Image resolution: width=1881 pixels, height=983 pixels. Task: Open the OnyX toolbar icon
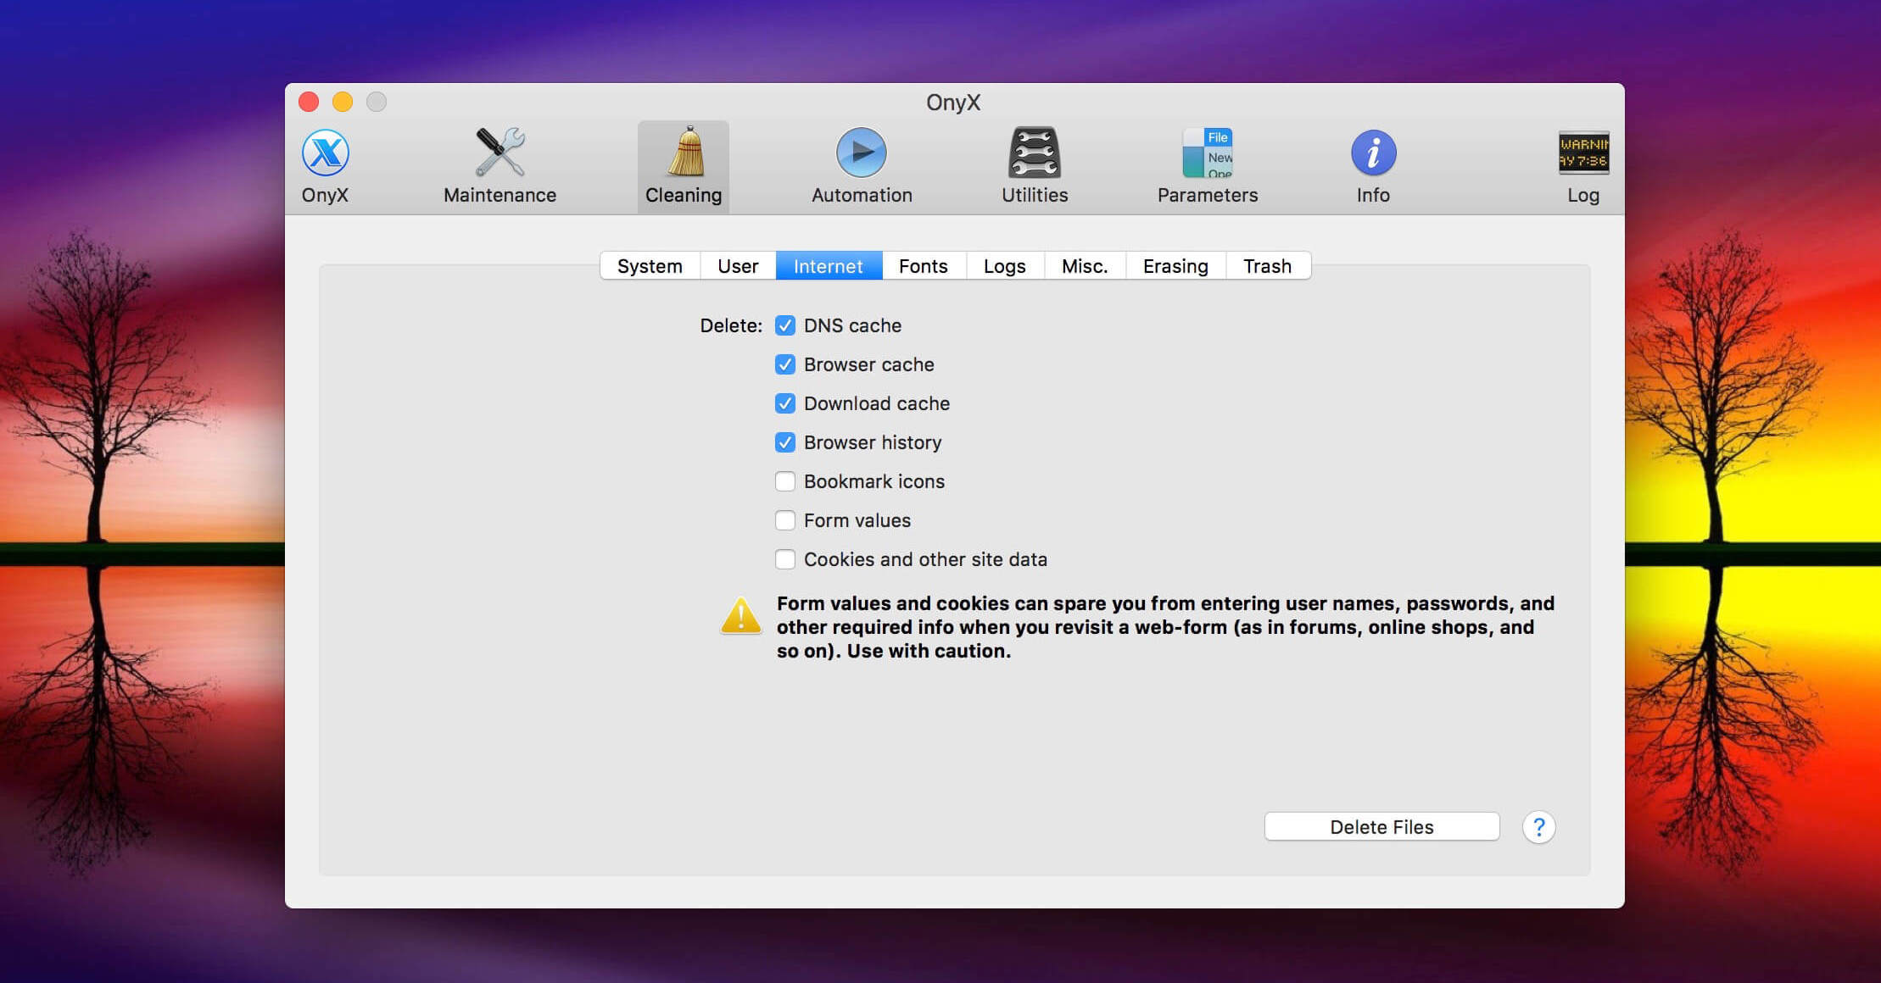(326, 153)
